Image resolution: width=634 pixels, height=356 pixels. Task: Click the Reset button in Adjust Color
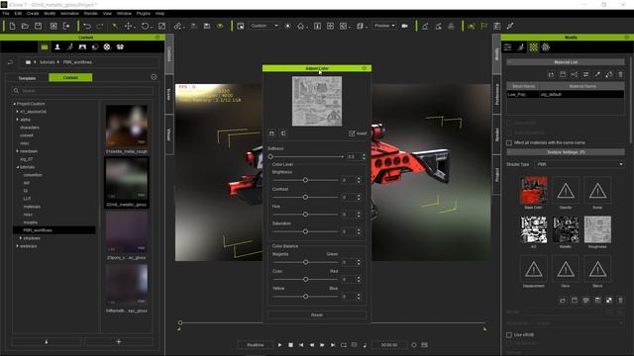coord(317,314)
